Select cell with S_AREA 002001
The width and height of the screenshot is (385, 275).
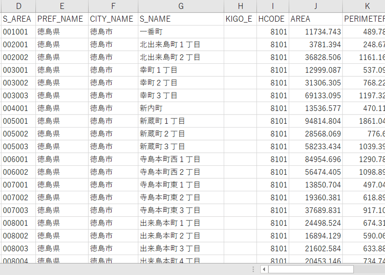(19, 45)
